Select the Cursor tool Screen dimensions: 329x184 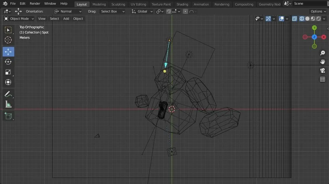tap(8, 40)
